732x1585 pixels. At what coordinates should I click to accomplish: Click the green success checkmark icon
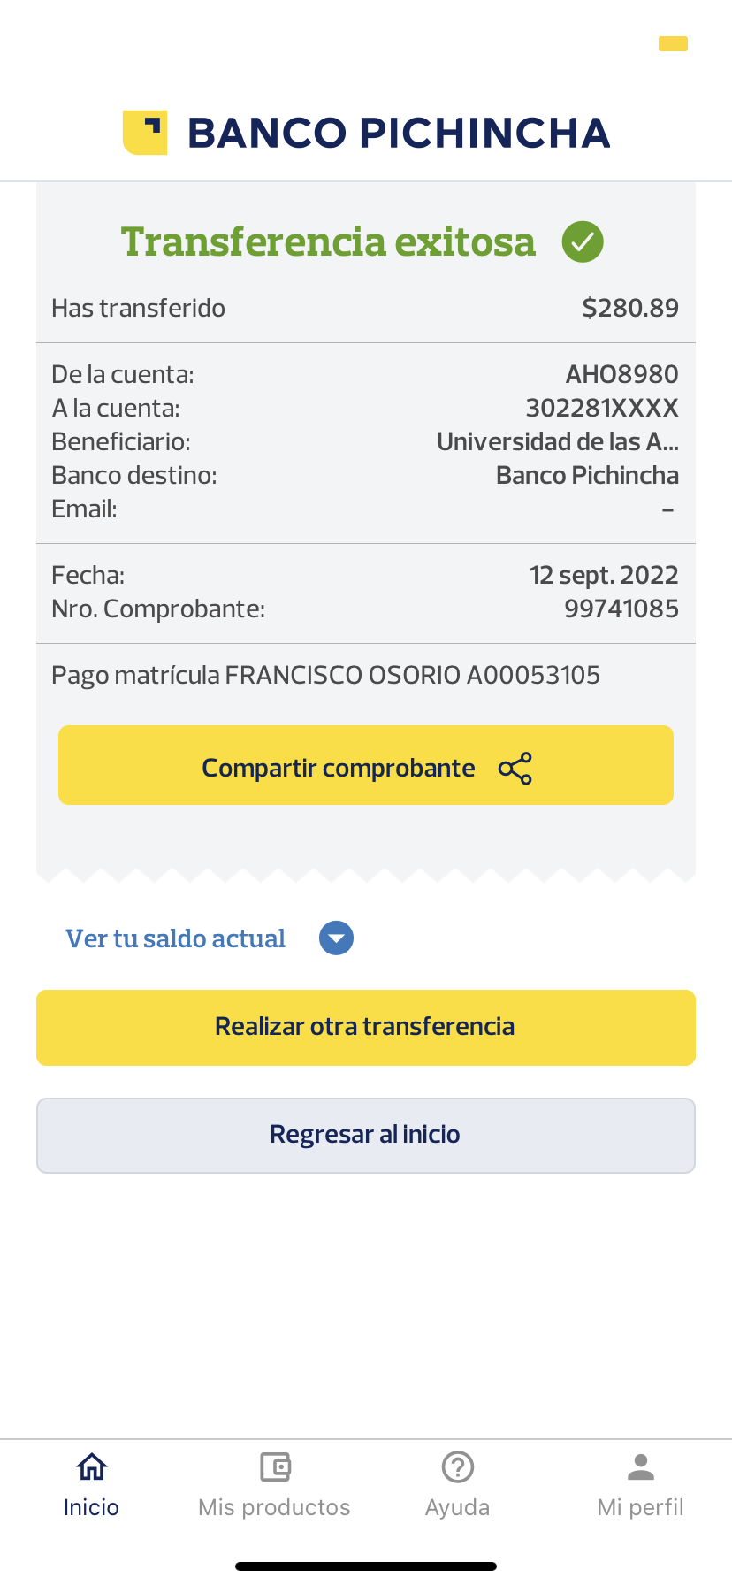pos(583,241)
